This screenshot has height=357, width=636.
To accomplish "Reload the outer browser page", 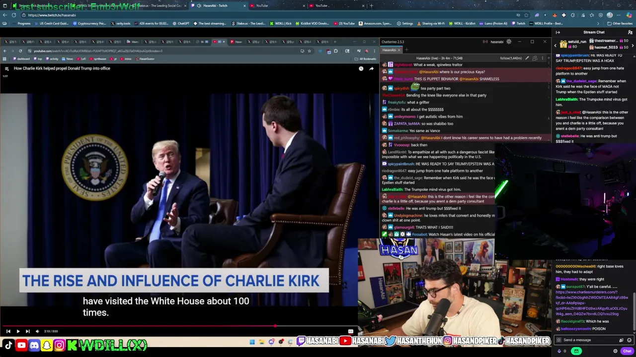I will [14, 15].
